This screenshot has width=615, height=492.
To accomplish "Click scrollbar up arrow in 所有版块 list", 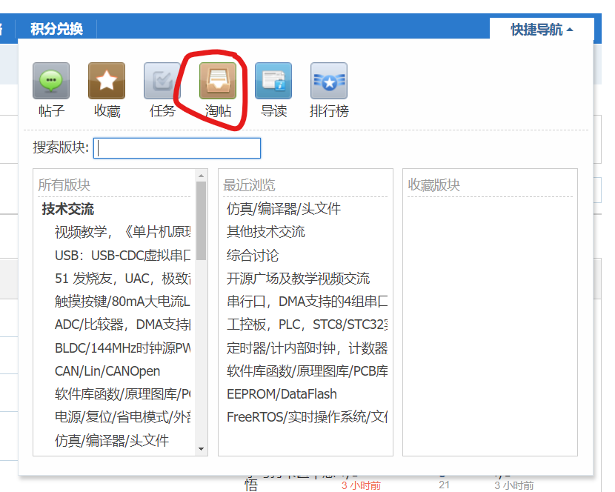I will tap(202, 176).
